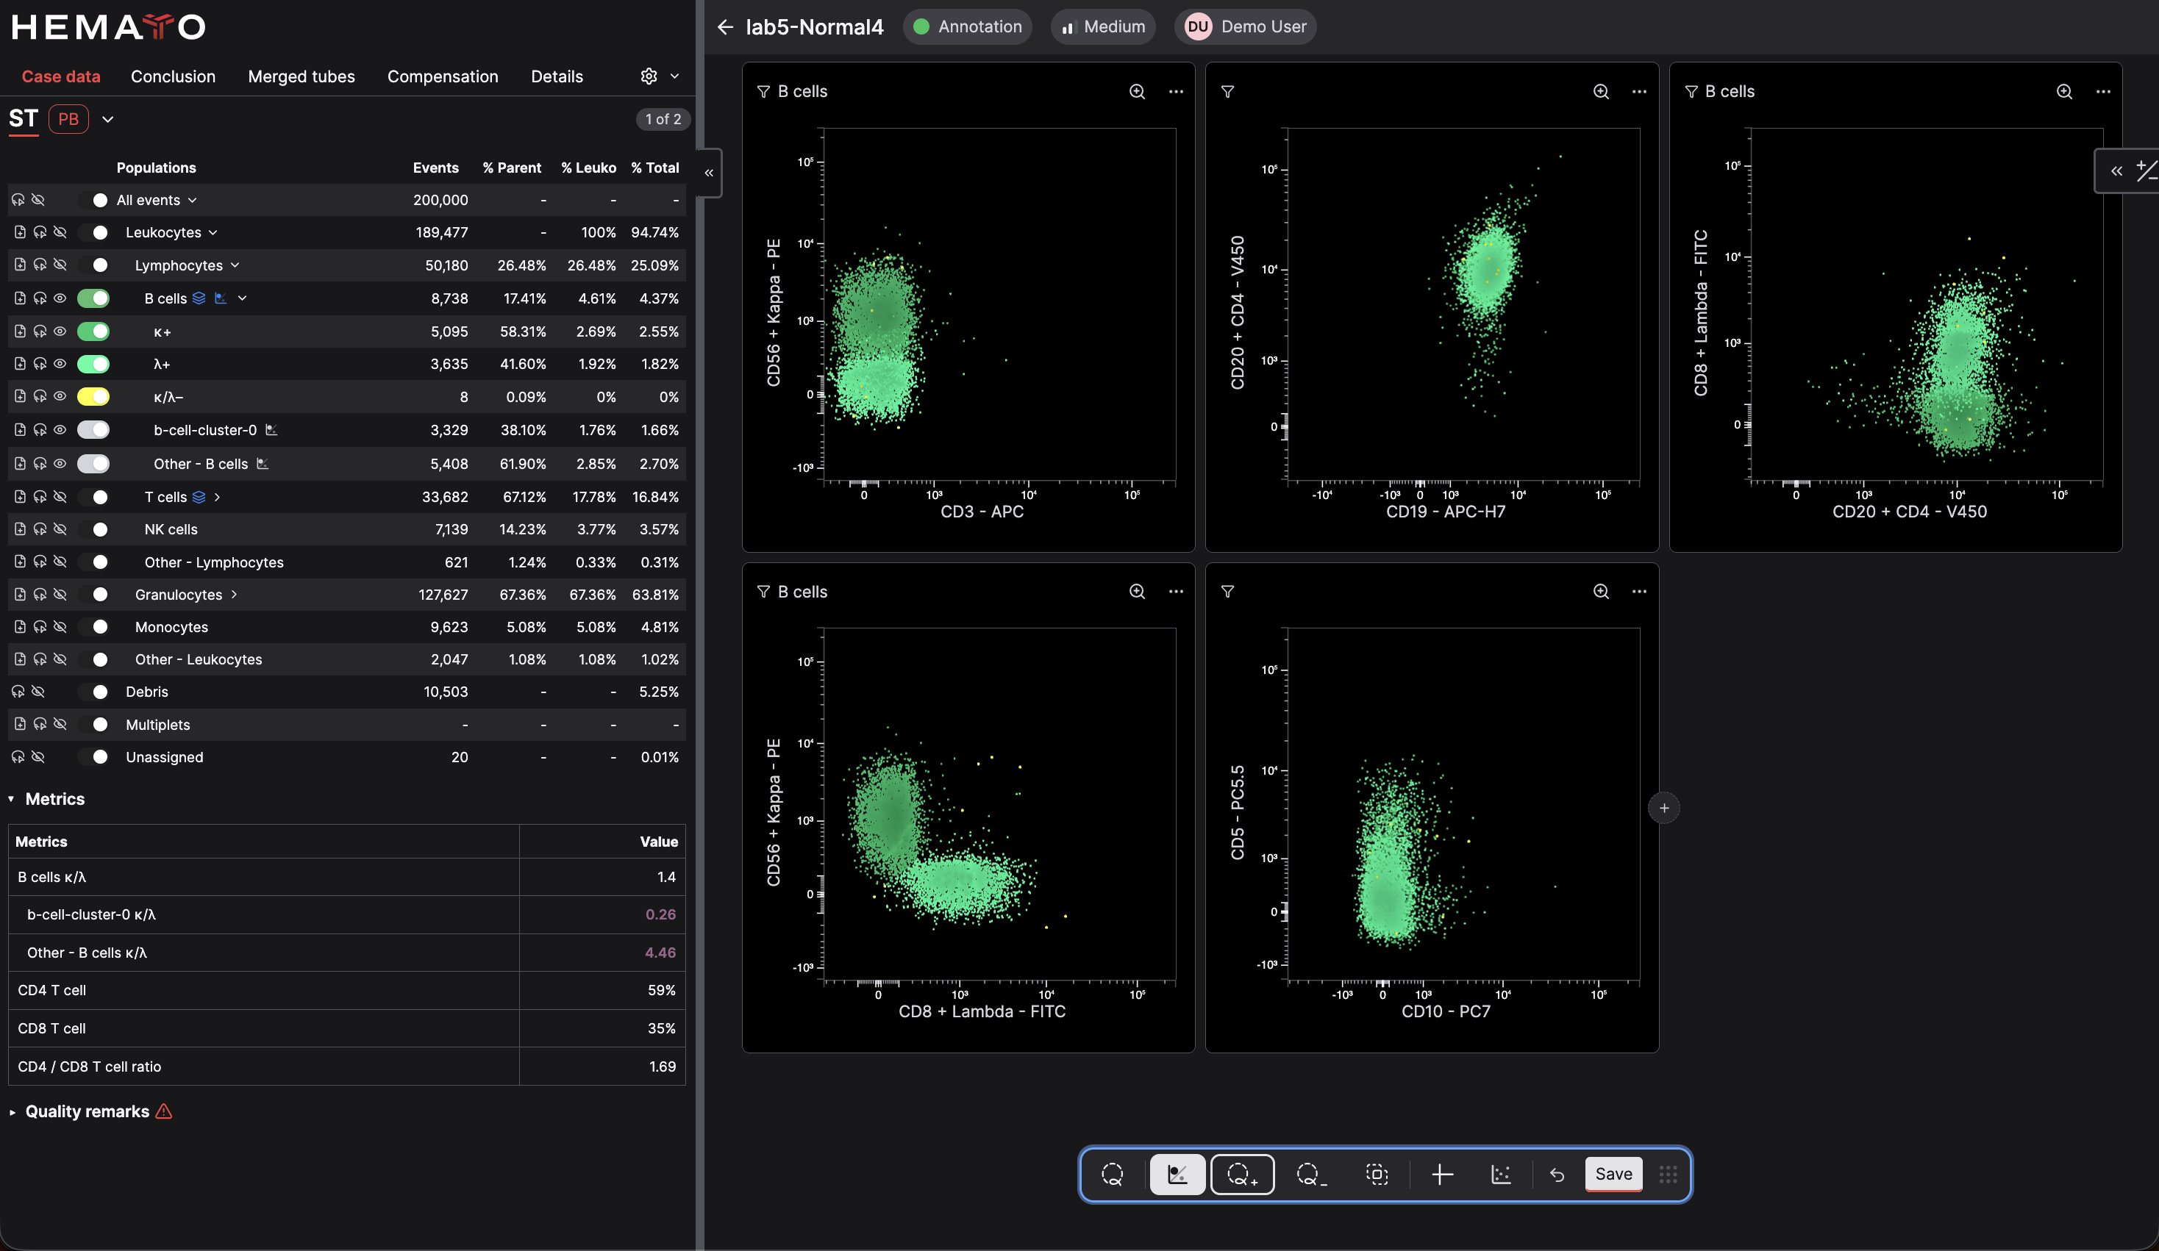Expand right side panel with double-chevron

pyautogui.click(x=2117, y=171)
